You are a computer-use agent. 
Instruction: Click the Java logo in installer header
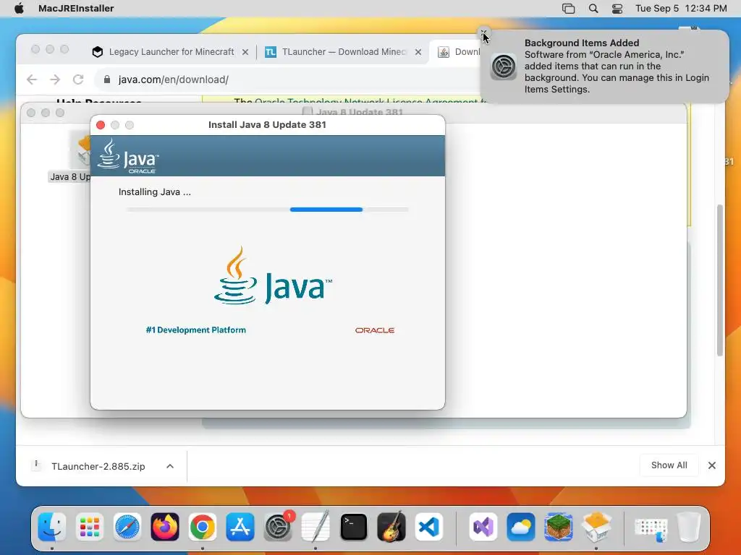pyautogui.click(x=128, y=156)
